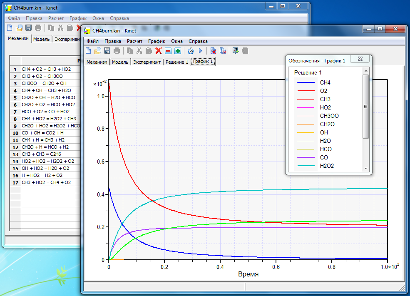Click the cyan CH3OO line swatch in the legend
The width and height of the screenshot is (410, 296).
click(306, 116)
